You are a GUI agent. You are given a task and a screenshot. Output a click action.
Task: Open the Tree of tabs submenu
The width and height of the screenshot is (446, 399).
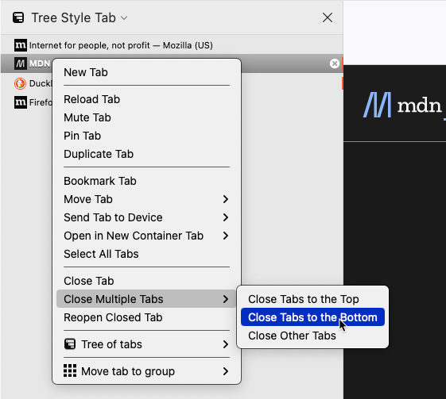click(x=146, y=344)
